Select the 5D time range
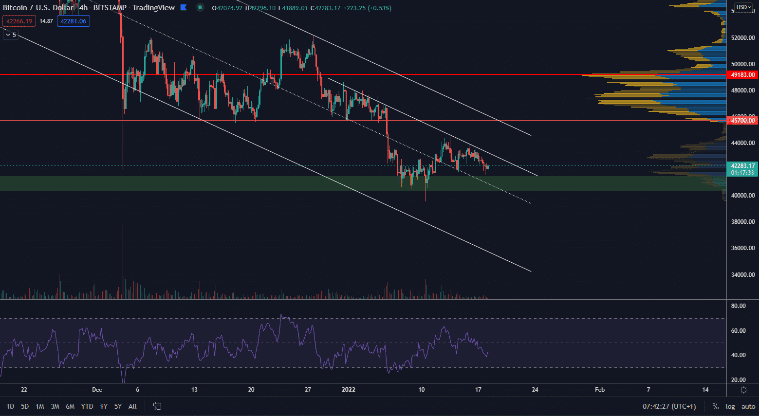Image resolution: width=759 pixels, height=416 pixels. point(25,406)
